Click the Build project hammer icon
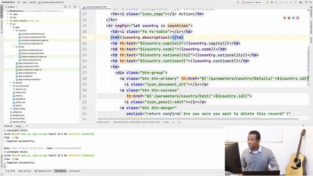The height and width of the screenshot is (176, 313). click(238, 2)
